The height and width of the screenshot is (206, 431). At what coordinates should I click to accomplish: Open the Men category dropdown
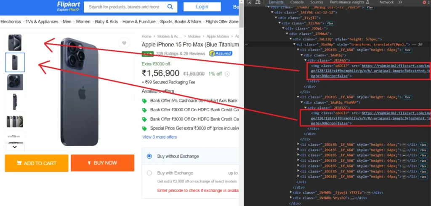pyautogui.click(x=69, y=21)
